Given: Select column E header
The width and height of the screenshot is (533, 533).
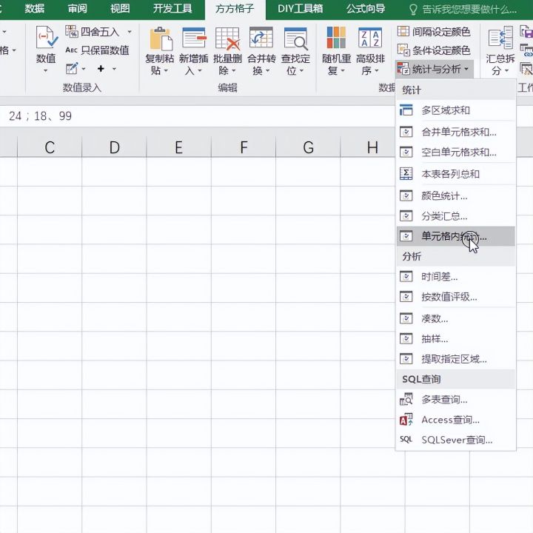Looking at the screenshot, I should [x=179, y=147].
